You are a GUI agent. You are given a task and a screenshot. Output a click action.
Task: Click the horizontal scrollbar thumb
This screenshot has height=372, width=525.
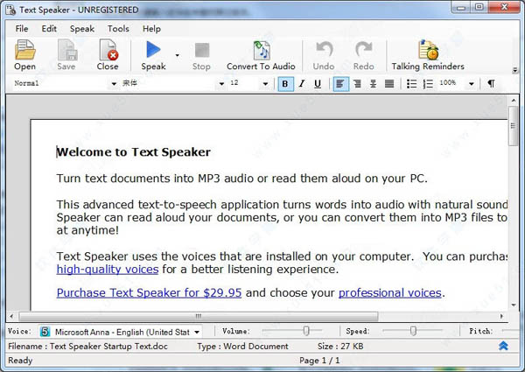coord(199,316)
